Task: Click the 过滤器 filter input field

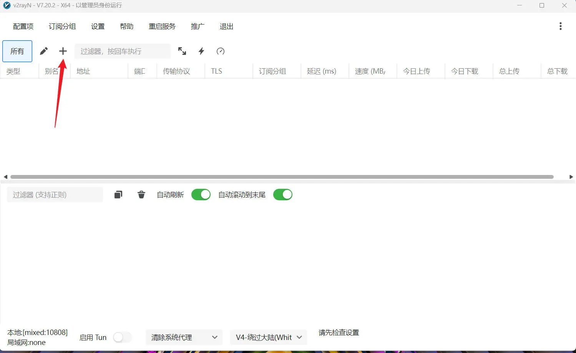Action: [122, 51]
